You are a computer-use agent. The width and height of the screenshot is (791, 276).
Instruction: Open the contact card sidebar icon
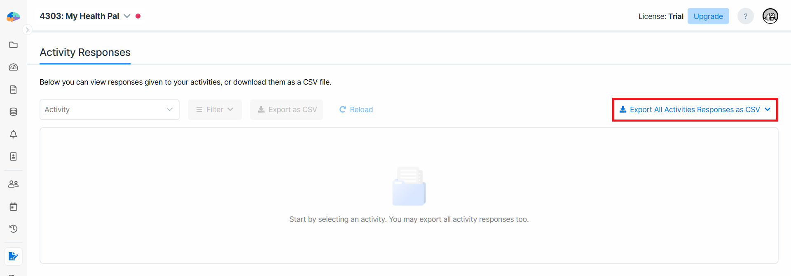(13, 156)
